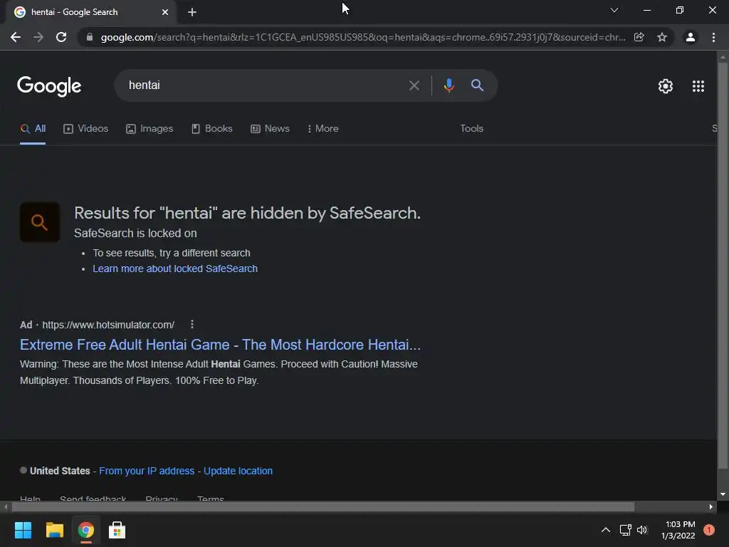
Task: Open Google quick settings gear
Action: [666, 86]
